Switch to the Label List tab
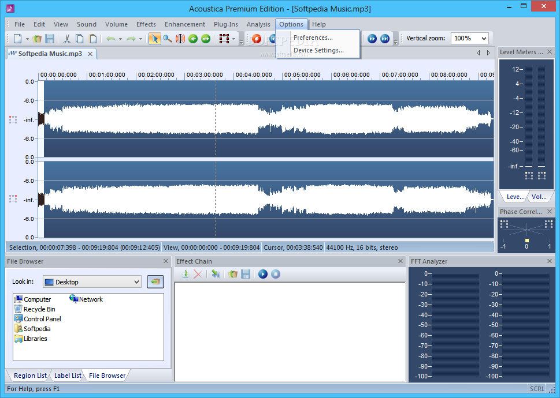Image resolution: width=560 pixels, height=398 pixels. (x=68, y=376)
